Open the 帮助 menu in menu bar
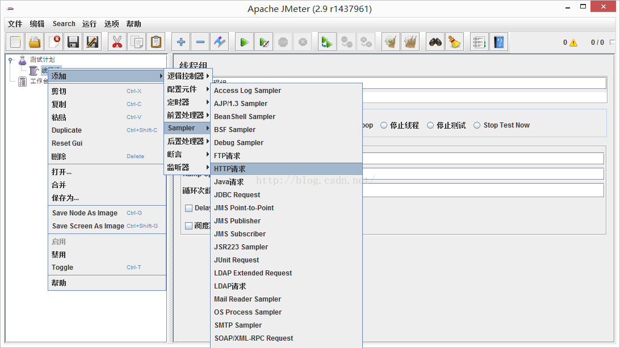 pos(133,24)
